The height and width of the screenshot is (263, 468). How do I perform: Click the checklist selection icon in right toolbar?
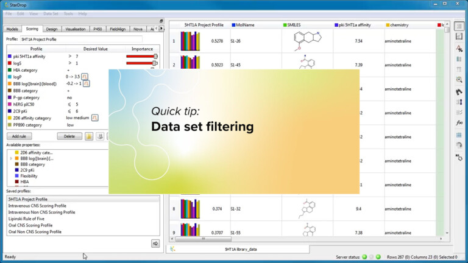pos(459,113)
